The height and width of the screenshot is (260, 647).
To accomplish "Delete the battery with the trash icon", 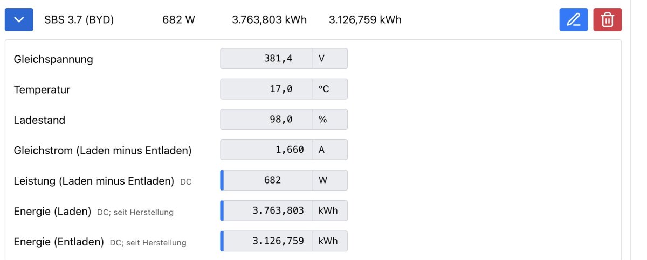I will coord(607,20).
